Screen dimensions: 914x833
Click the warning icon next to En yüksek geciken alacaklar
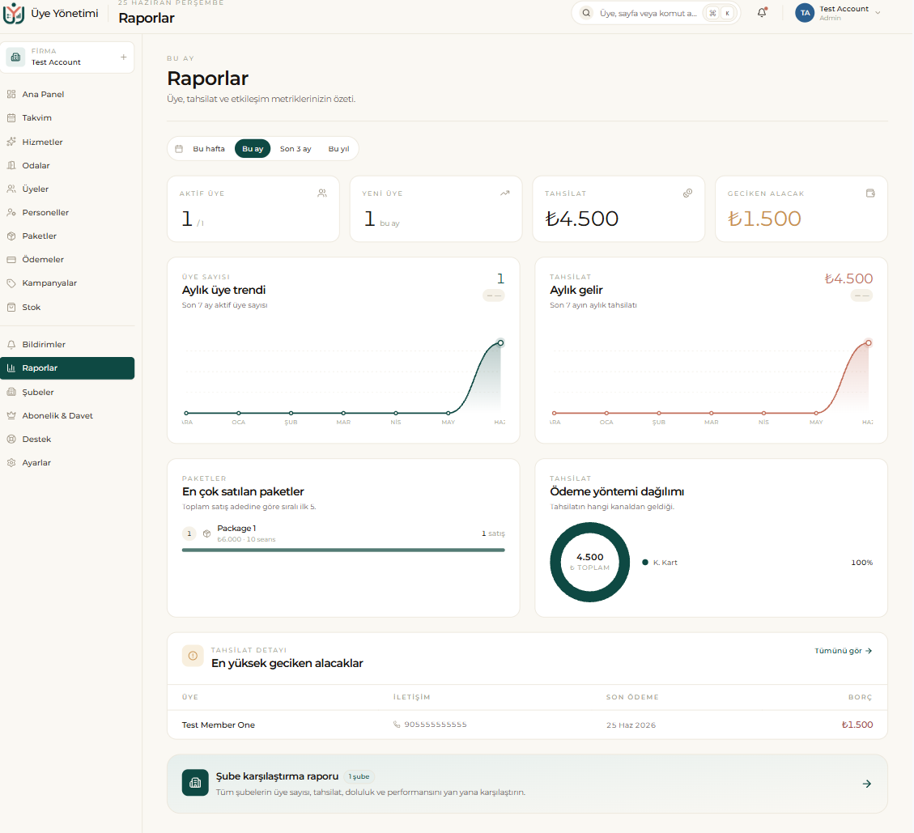[x=193, y=656]
